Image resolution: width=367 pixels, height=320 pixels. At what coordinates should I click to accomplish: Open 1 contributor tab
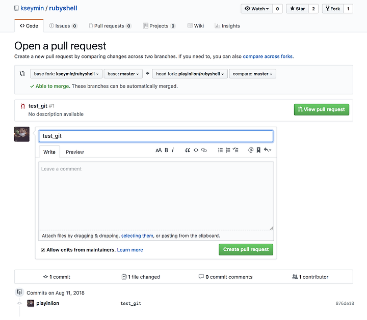click(310, 277)
